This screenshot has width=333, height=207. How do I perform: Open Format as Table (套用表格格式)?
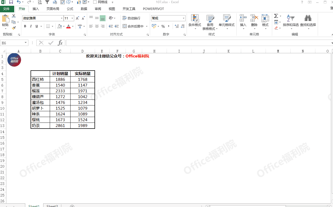tap(210, 22)
